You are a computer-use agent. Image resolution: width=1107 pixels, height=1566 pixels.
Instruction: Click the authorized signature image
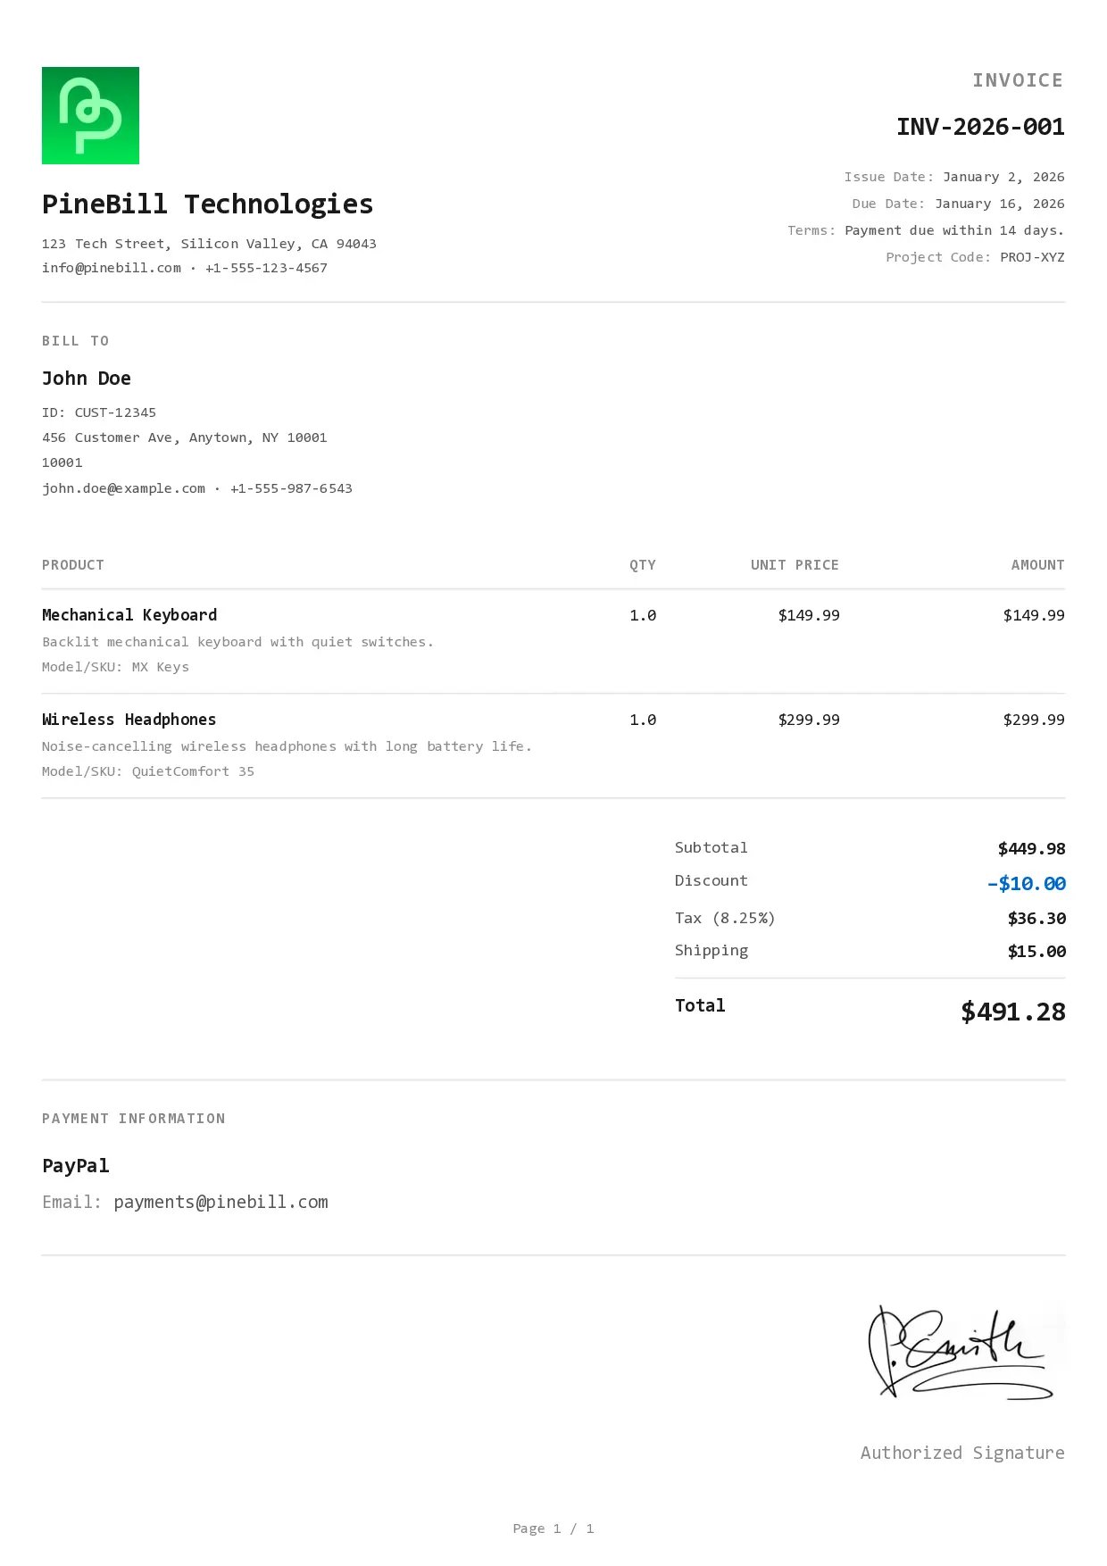pos(962,1352)
